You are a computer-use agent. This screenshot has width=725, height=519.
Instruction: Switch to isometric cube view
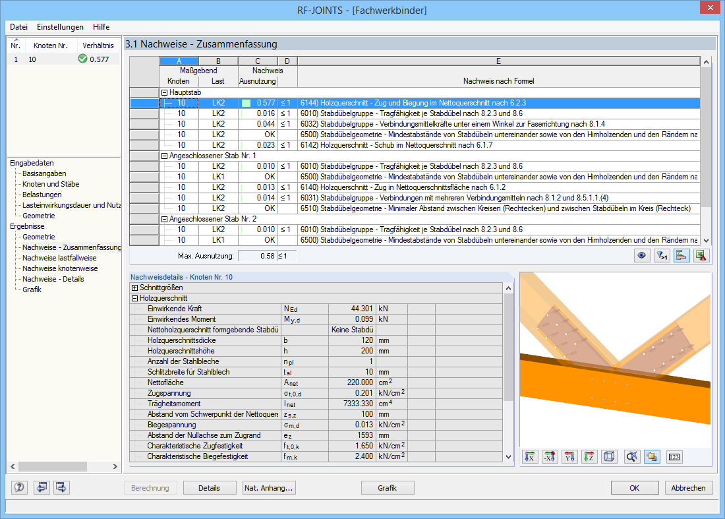tap(610, 457)
